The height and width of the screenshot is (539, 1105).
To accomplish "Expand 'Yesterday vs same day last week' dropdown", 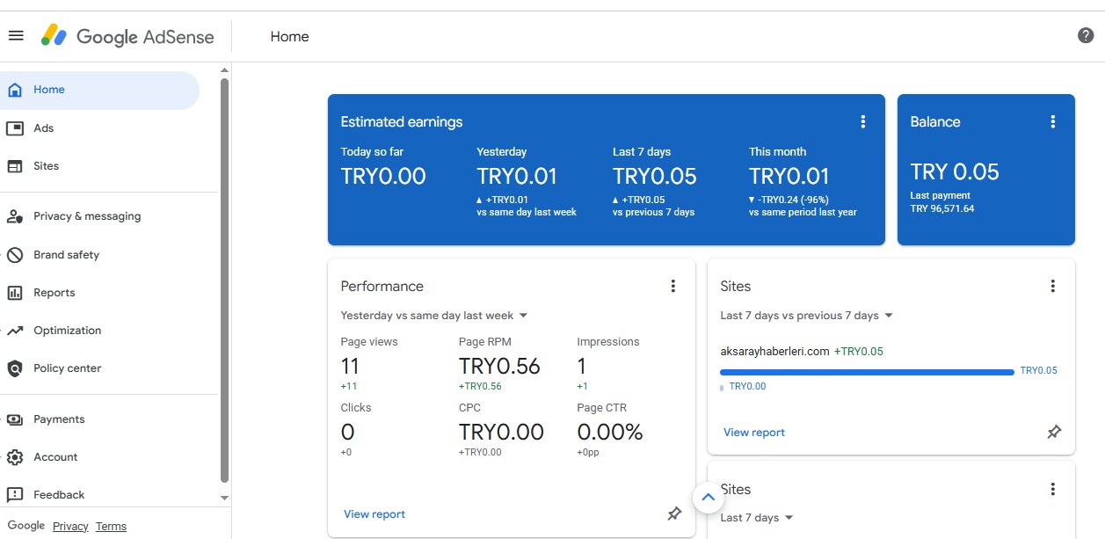I will tap(434, 316).
